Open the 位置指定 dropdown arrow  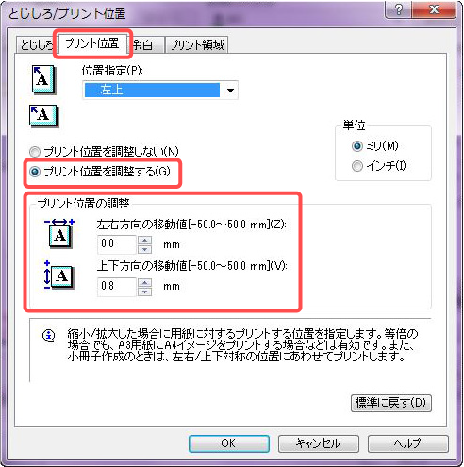(230, 91)
